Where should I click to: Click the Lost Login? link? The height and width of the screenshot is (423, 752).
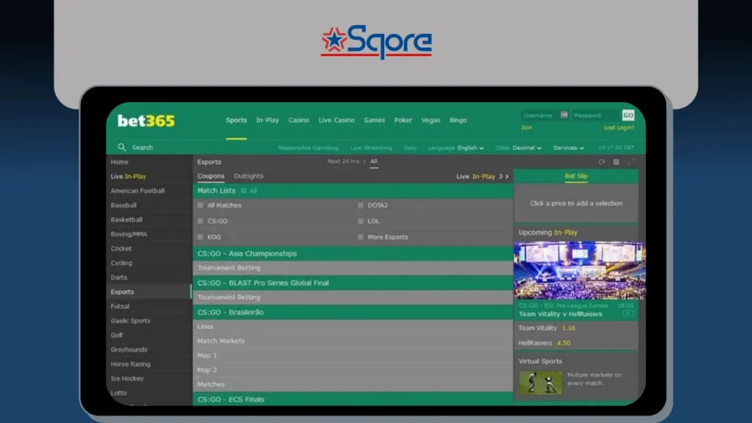[618, 128]
